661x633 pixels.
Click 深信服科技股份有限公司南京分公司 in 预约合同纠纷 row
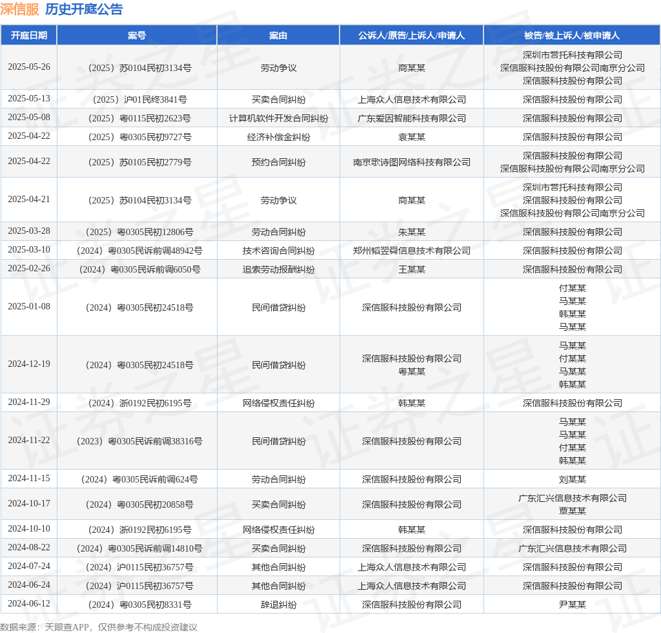(572, 169)
